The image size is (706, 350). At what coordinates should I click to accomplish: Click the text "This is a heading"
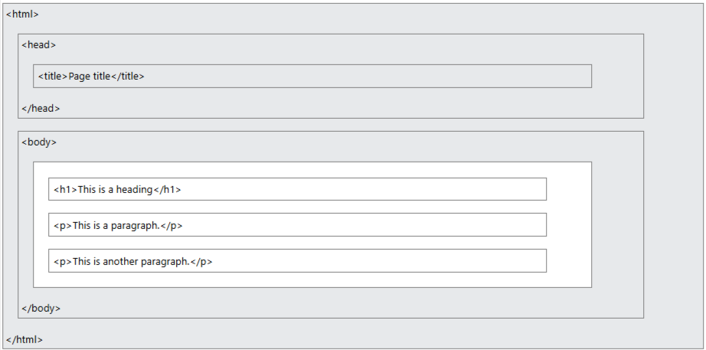(x=116, y=190)
